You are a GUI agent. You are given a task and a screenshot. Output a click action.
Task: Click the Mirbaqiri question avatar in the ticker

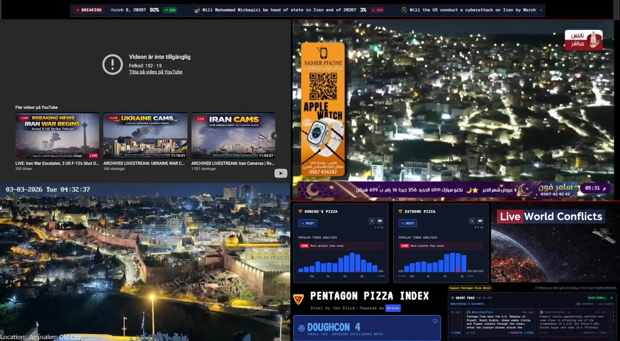pyautogui.click(x=197, y=10)
